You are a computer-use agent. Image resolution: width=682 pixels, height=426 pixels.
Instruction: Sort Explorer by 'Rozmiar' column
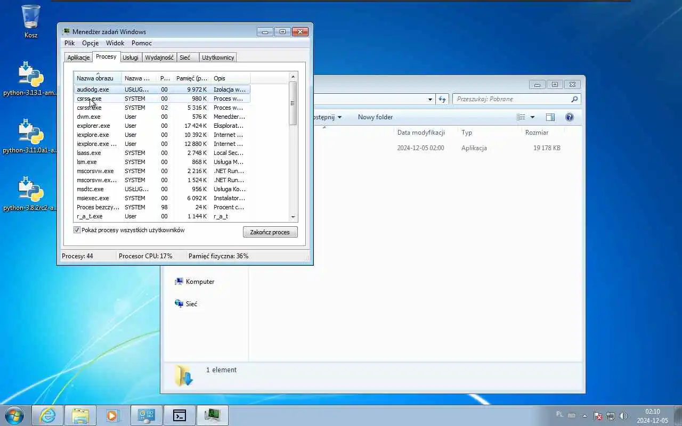[543, 133]
